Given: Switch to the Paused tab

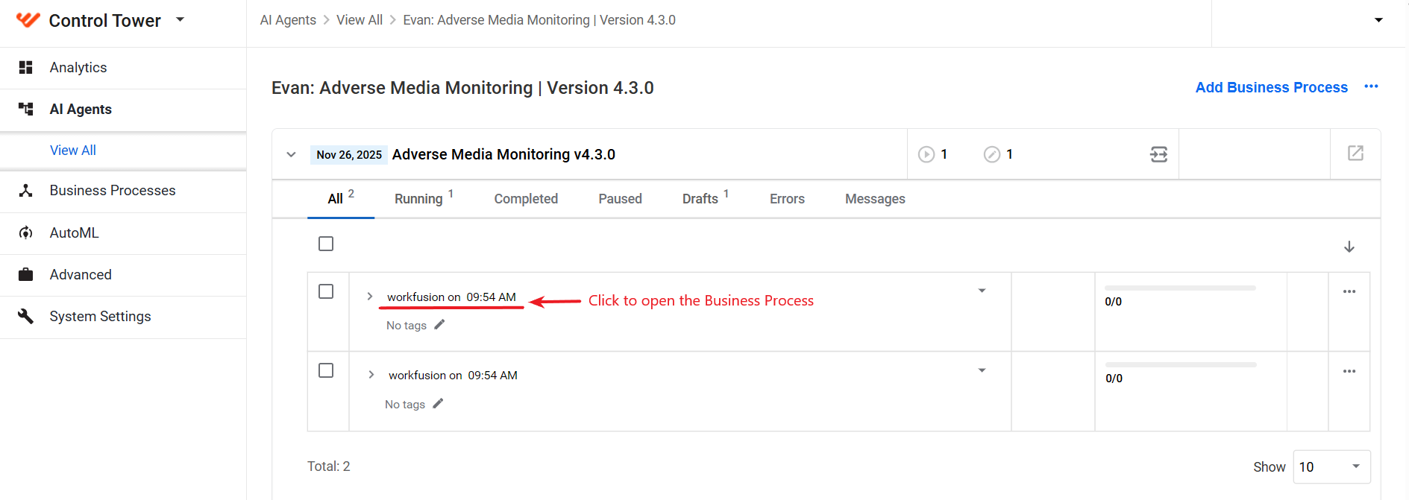Looking at the screenshot, I should 620,199.
